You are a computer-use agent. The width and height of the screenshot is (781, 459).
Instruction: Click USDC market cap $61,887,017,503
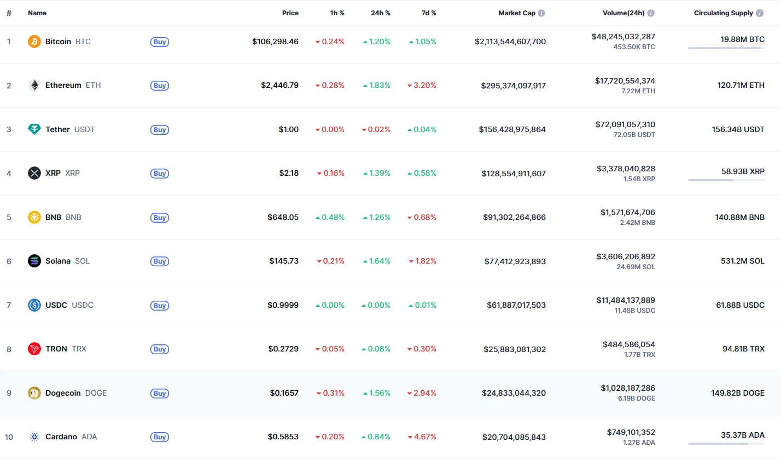point(516,305)
